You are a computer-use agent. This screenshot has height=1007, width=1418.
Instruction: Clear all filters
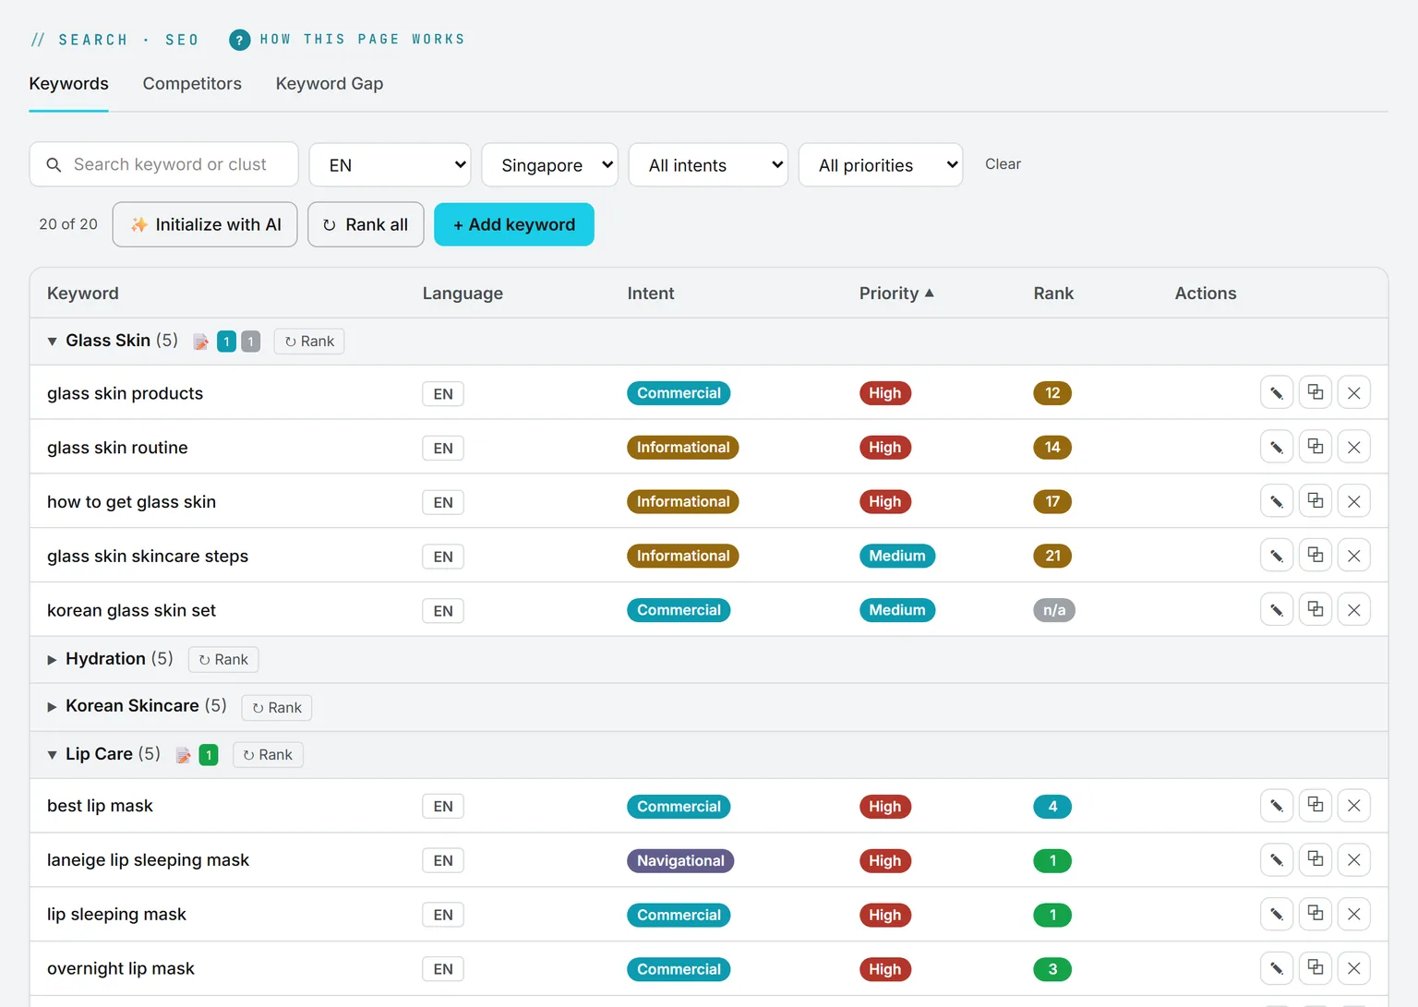[x=1003, y=164]
